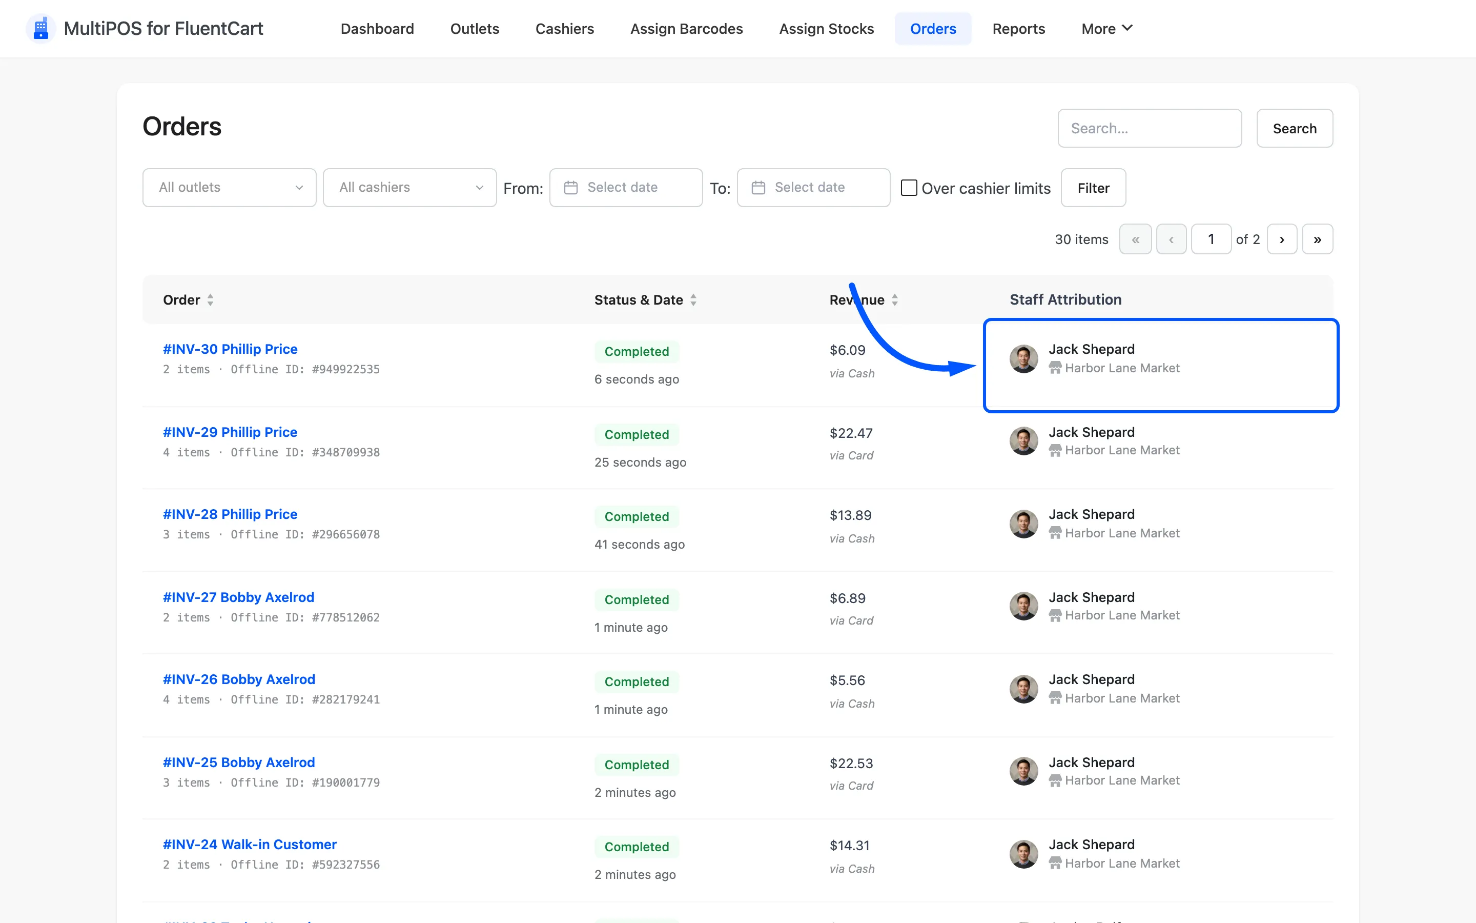Jump to last page double arrow

coord(1318,239)
